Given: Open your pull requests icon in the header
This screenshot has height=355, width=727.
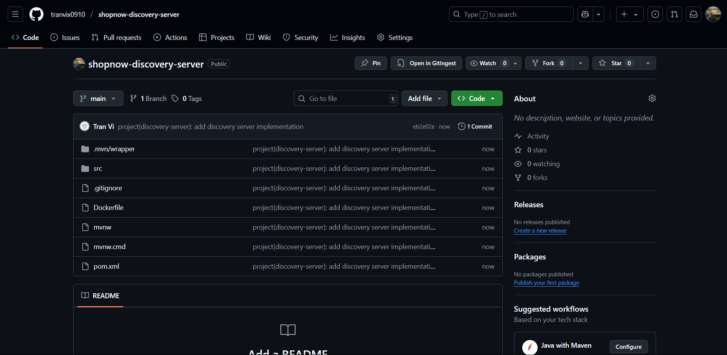Looking at the screenshot, I should pos(674,14).
